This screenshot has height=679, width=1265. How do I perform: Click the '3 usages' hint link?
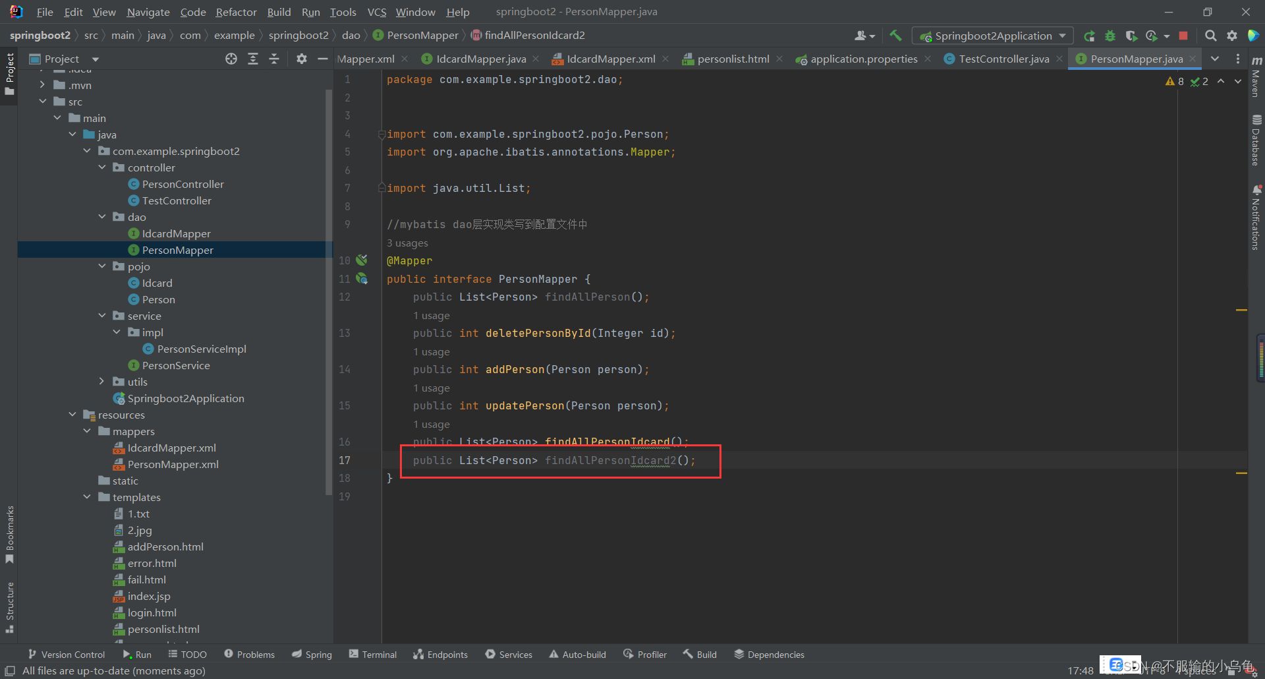(x=407, y=243)
